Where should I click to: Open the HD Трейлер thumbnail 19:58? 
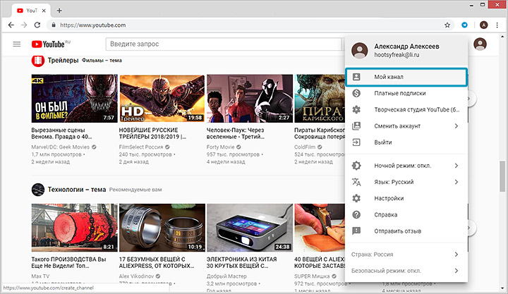(162, 99)
